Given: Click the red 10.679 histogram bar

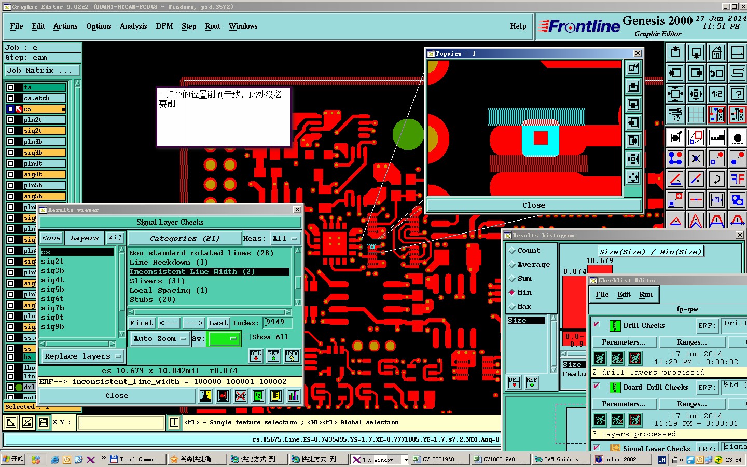Looking at the screenshot, I should [x=599, y=269].
